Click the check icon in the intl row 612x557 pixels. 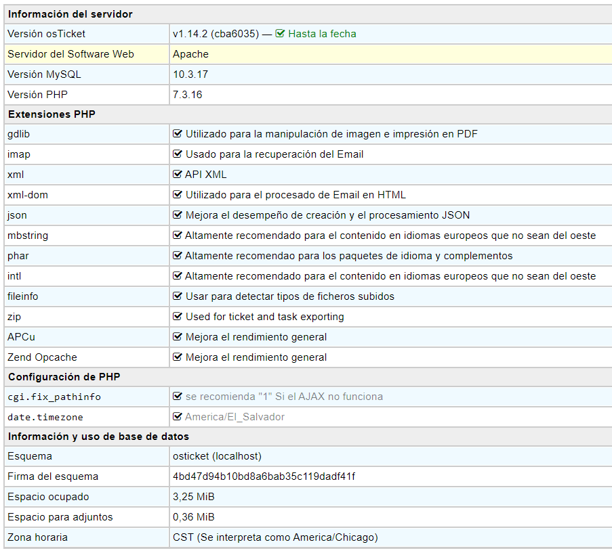pos(177,275)
